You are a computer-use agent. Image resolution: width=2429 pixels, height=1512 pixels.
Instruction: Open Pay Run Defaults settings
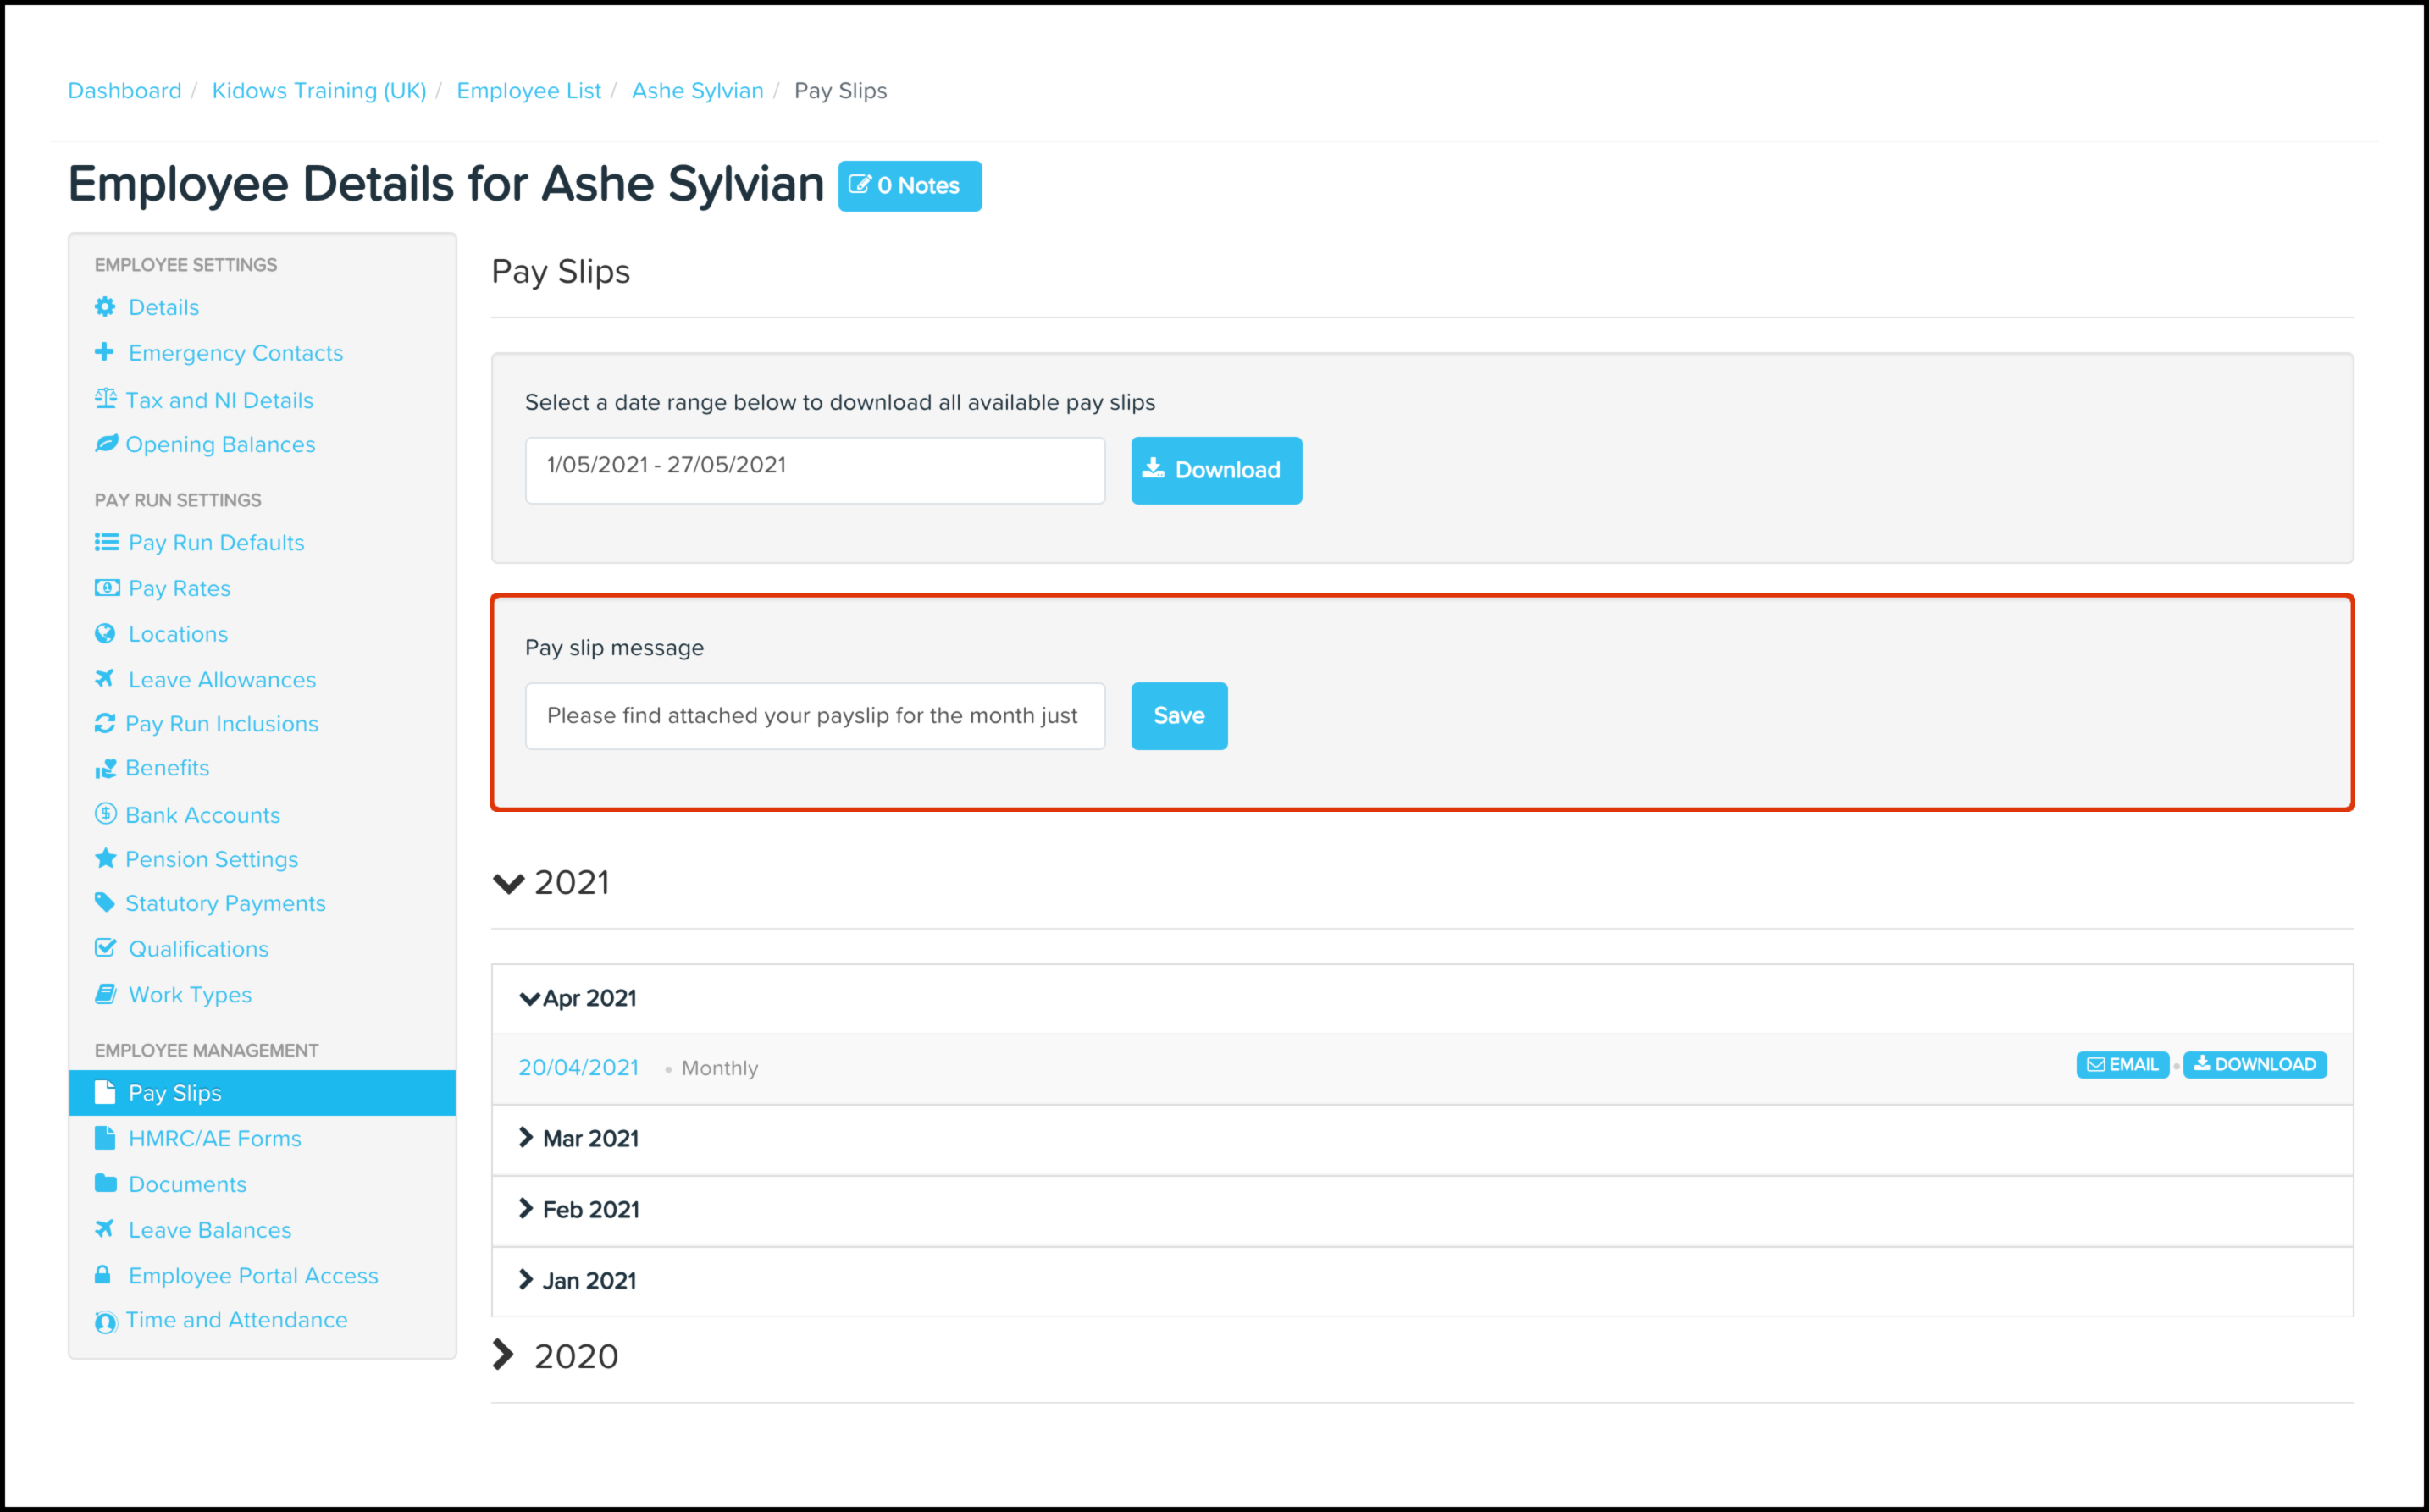(216, 542)
